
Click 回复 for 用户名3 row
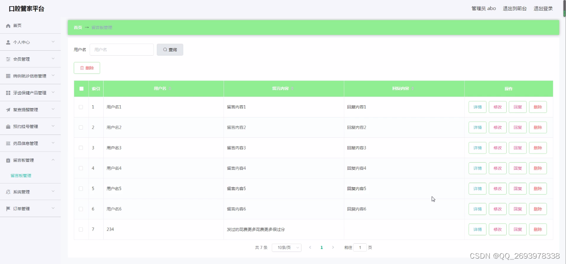(x=517, y=148)
